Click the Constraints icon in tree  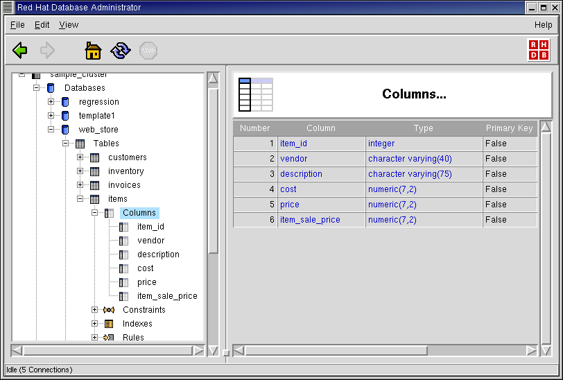coord(109,310)
